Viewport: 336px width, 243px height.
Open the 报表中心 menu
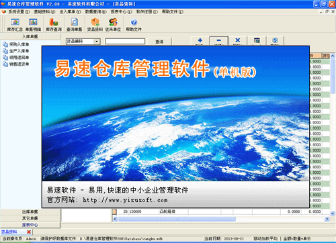[x=121, y=11]
